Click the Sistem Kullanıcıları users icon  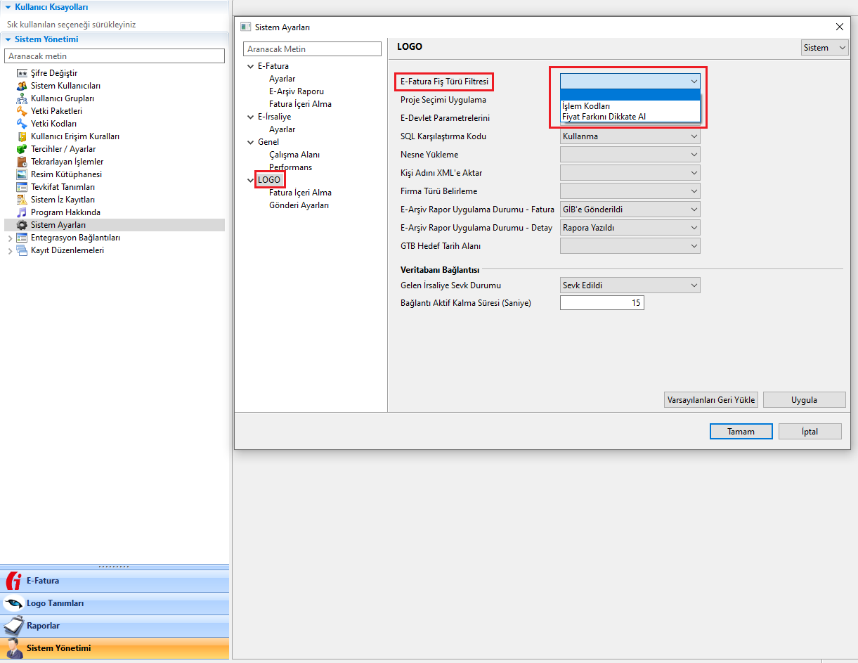(x=22, y=86)
